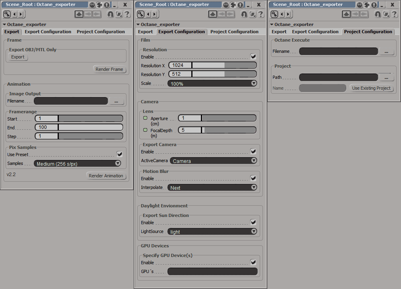Click the up-arrow parent icon in Export tab window
The width and height of the screenshot is (401, 289).
pos(79,14)
